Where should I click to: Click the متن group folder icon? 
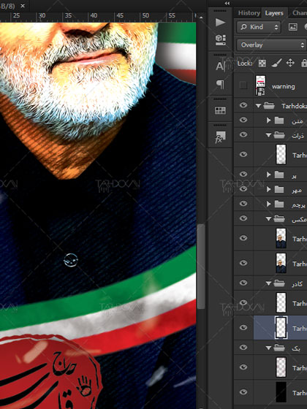(279, 121)
